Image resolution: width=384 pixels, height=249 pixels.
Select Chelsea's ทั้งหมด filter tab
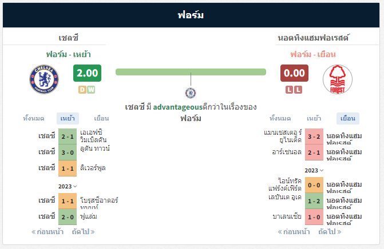tap(34, 119)
